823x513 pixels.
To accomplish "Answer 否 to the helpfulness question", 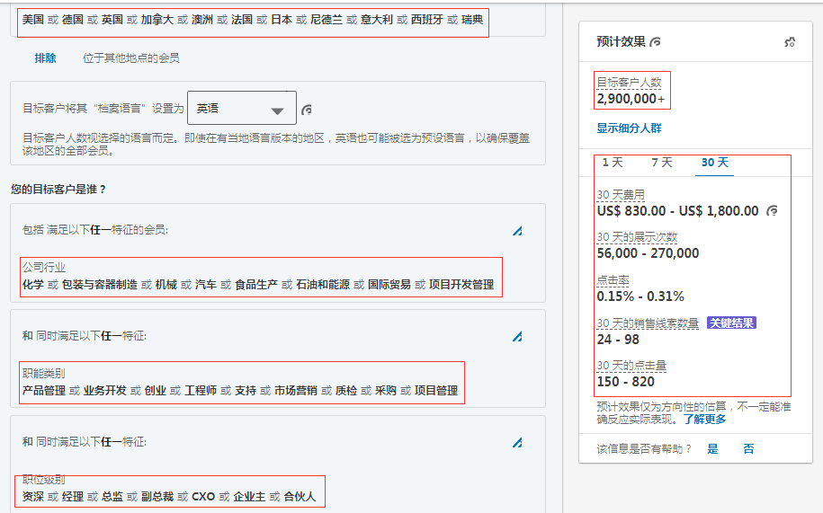I will pos(748,449).
